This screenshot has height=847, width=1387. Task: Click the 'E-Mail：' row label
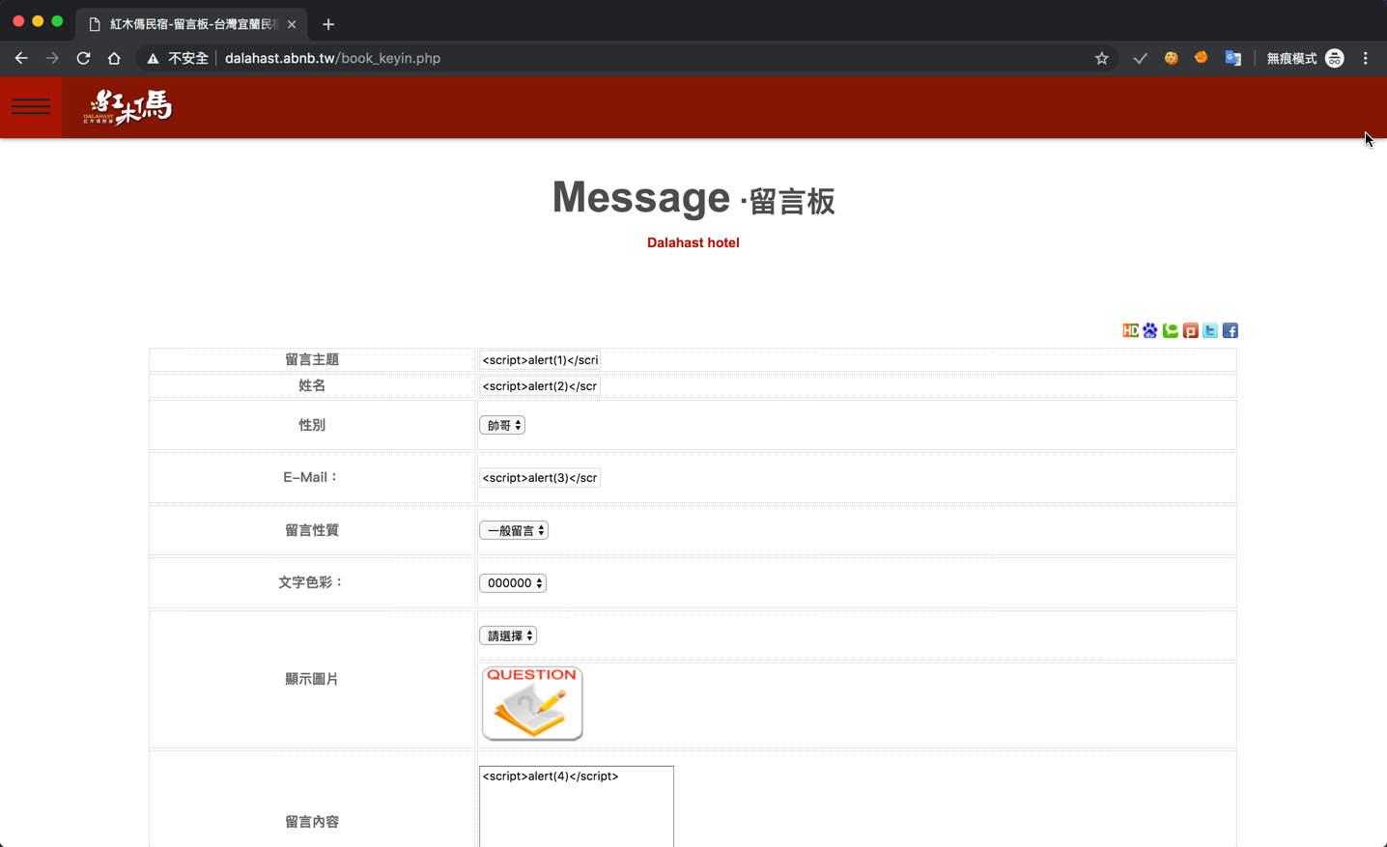click(312, 477)
